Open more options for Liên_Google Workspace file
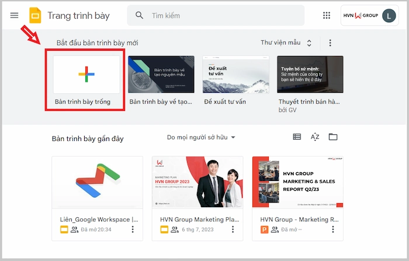409x261 pixels. point(133,229)
